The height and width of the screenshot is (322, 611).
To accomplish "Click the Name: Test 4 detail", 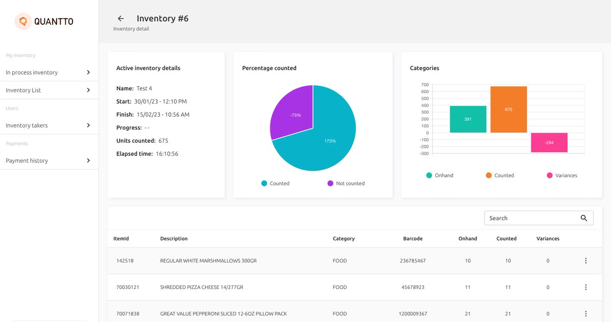I will (x=134, y=88).
